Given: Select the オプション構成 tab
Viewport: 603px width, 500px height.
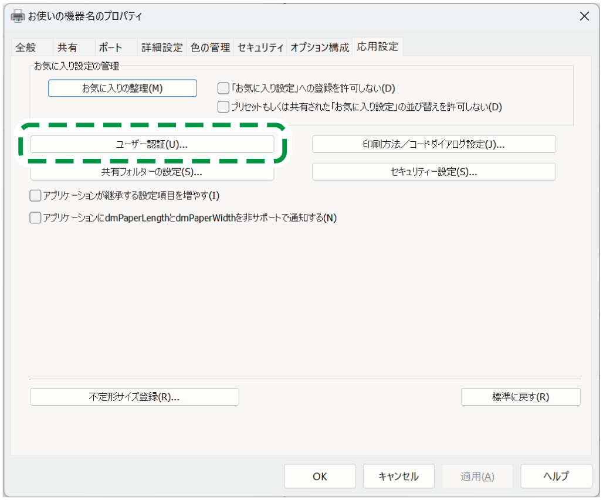Looking at the screenshot, I should [x=320, y=47].
